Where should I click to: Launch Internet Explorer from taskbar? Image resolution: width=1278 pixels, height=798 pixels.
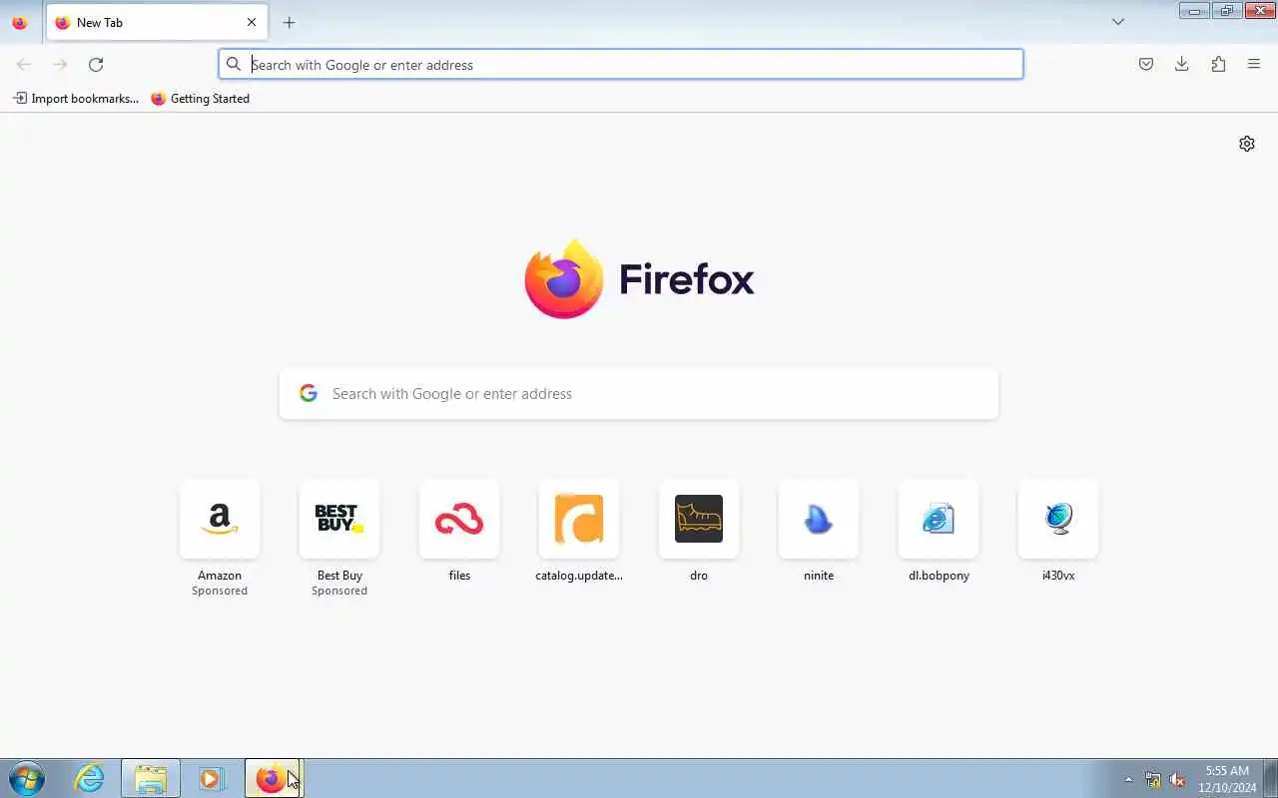[x=90, y=778]
